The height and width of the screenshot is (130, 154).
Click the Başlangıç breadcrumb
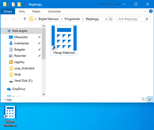pos(93,19)
